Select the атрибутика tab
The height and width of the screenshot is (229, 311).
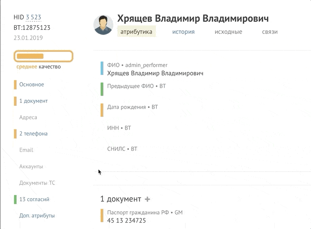[136, 31]
